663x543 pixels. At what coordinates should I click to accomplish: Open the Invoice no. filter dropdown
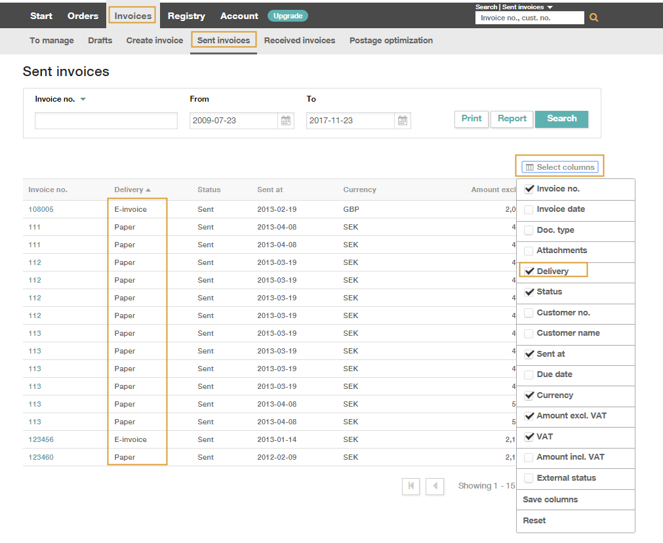point(83,99)
